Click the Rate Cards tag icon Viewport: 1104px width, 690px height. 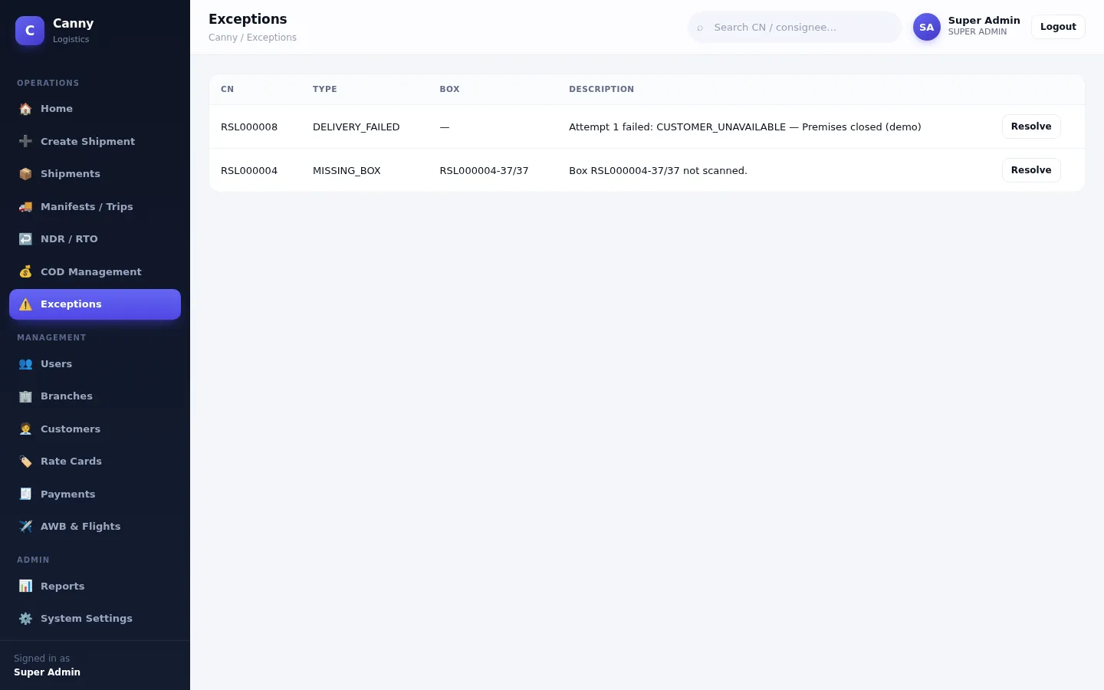tap(25, 462)
